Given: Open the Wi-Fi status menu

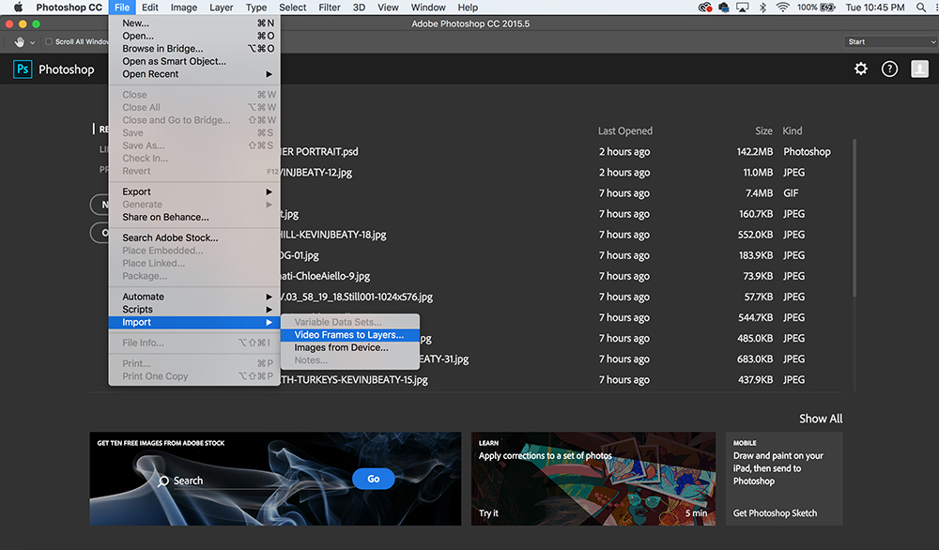Looking at the screenshot, I should [x=782, y=8].
